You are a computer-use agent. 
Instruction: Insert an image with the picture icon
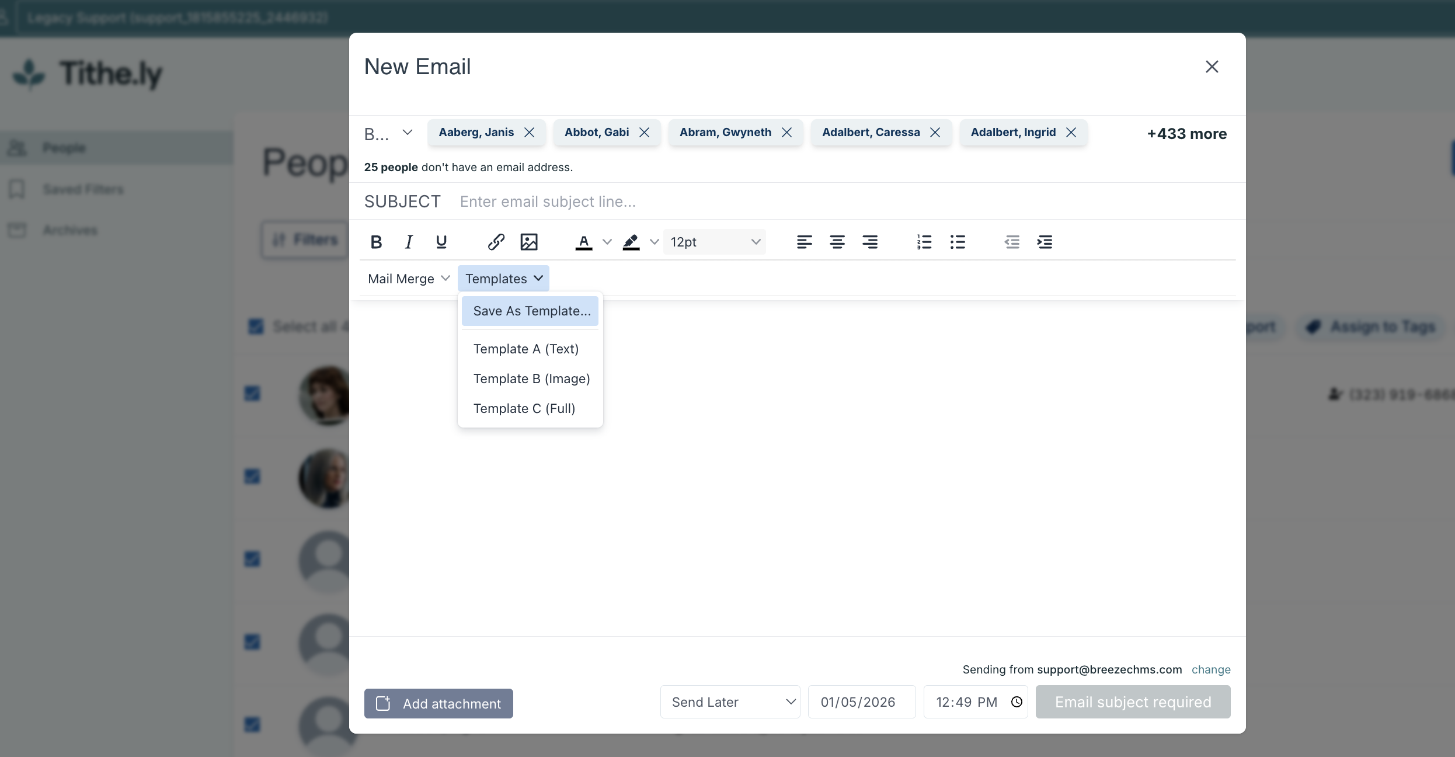[529, 242]
